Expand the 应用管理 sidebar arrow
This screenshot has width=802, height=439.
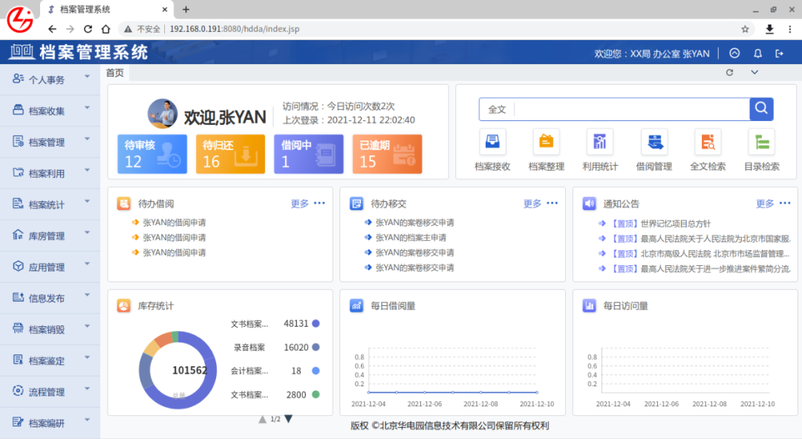pos(87,264)
